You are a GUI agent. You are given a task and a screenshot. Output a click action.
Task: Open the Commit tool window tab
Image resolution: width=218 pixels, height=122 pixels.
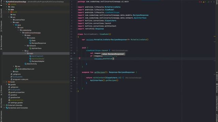[x=1, y=13]
